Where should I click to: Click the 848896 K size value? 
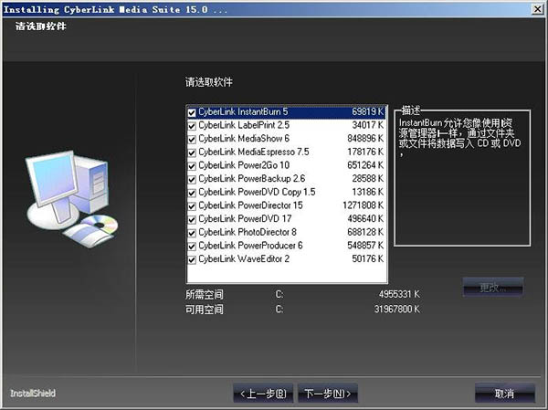pos(365,139)
